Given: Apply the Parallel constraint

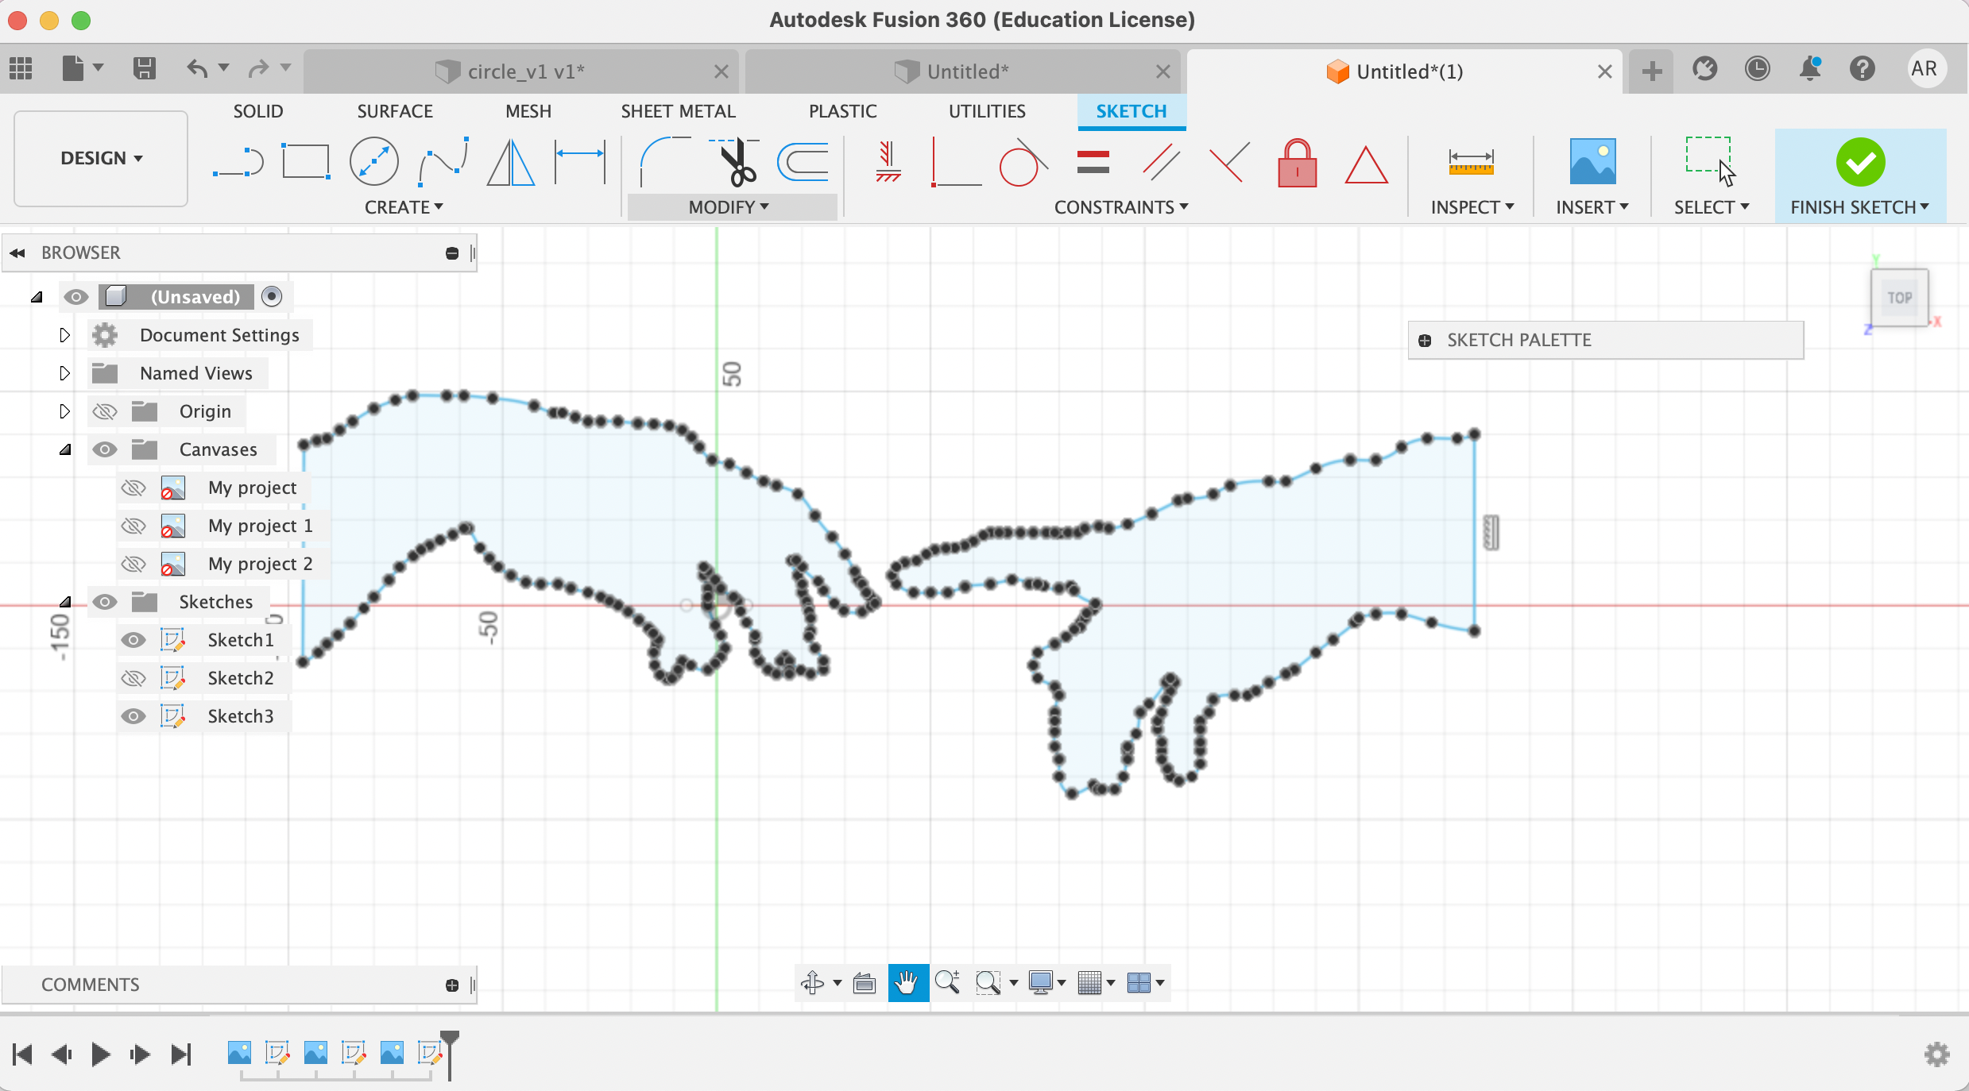Looking at the screenshot, I should 1161,162.
